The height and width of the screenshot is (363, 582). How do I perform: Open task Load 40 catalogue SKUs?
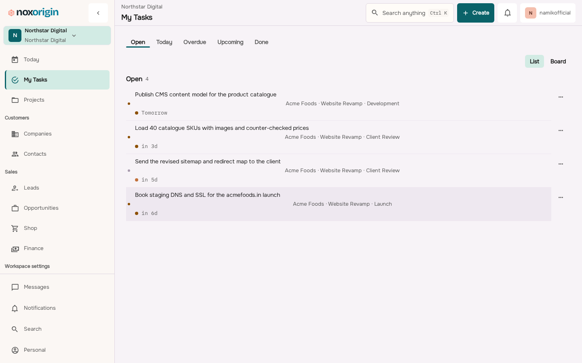tap(222, 128)
